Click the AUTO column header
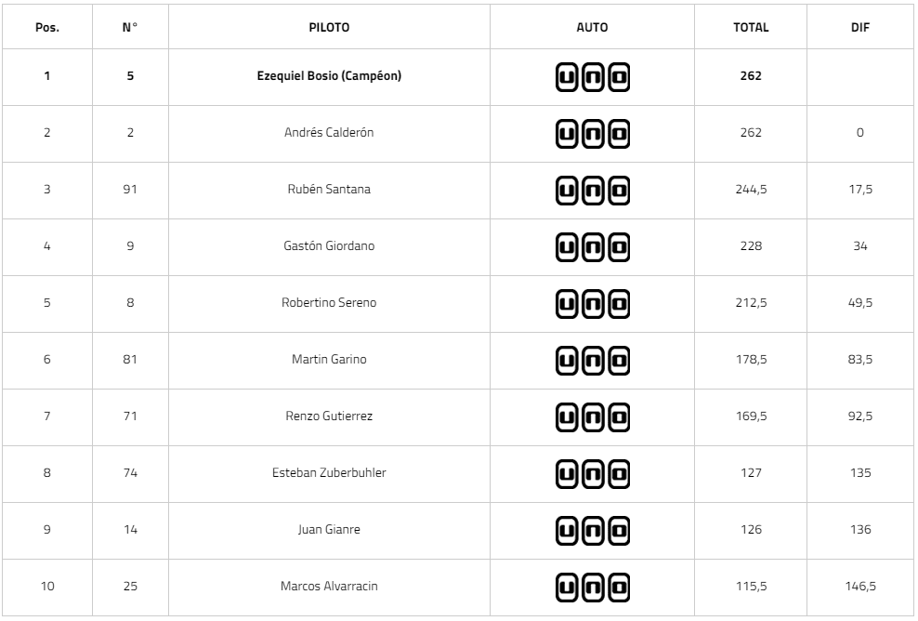Screen dimensions: 918x621 point(592,28)
